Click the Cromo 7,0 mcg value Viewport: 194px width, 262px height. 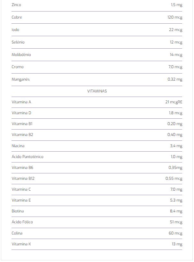pos(175,67)
